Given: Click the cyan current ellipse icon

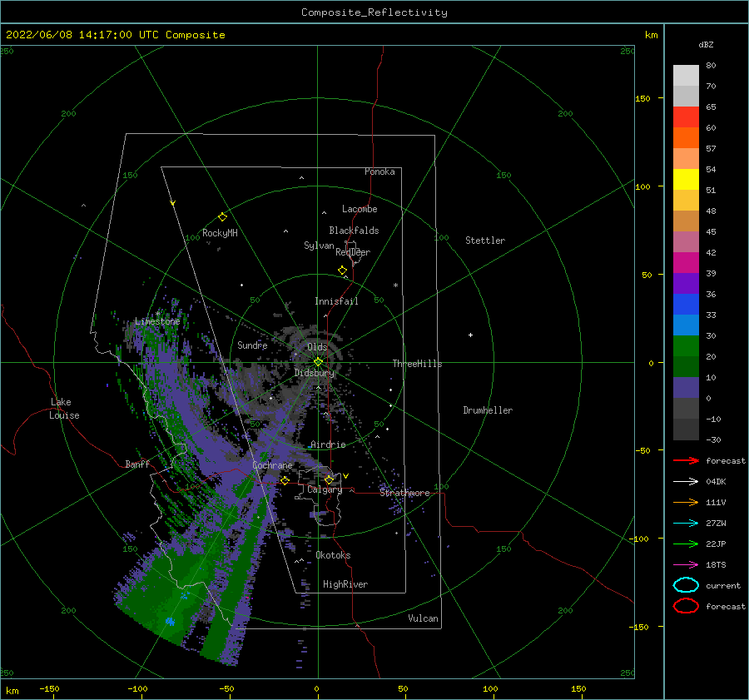Looking at the screenshot, I should pos(686,585).
